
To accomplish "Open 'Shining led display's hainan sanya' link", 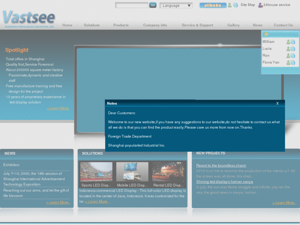I will click(x=224, y=182).
